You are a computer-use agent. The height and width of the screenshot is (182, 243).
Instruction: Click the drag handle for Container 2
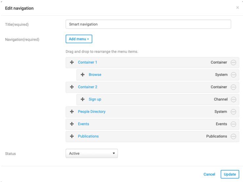coord(72,87)
